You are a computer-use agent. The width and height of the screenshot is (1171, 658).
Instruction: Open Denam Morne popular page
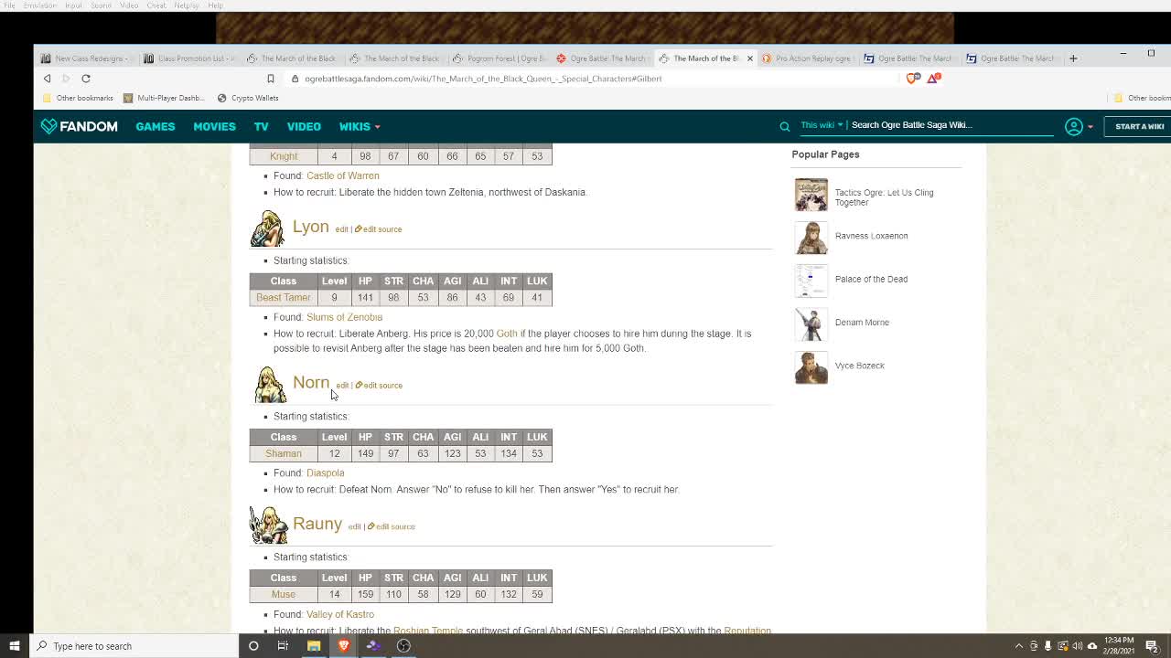tap(862, 323)
